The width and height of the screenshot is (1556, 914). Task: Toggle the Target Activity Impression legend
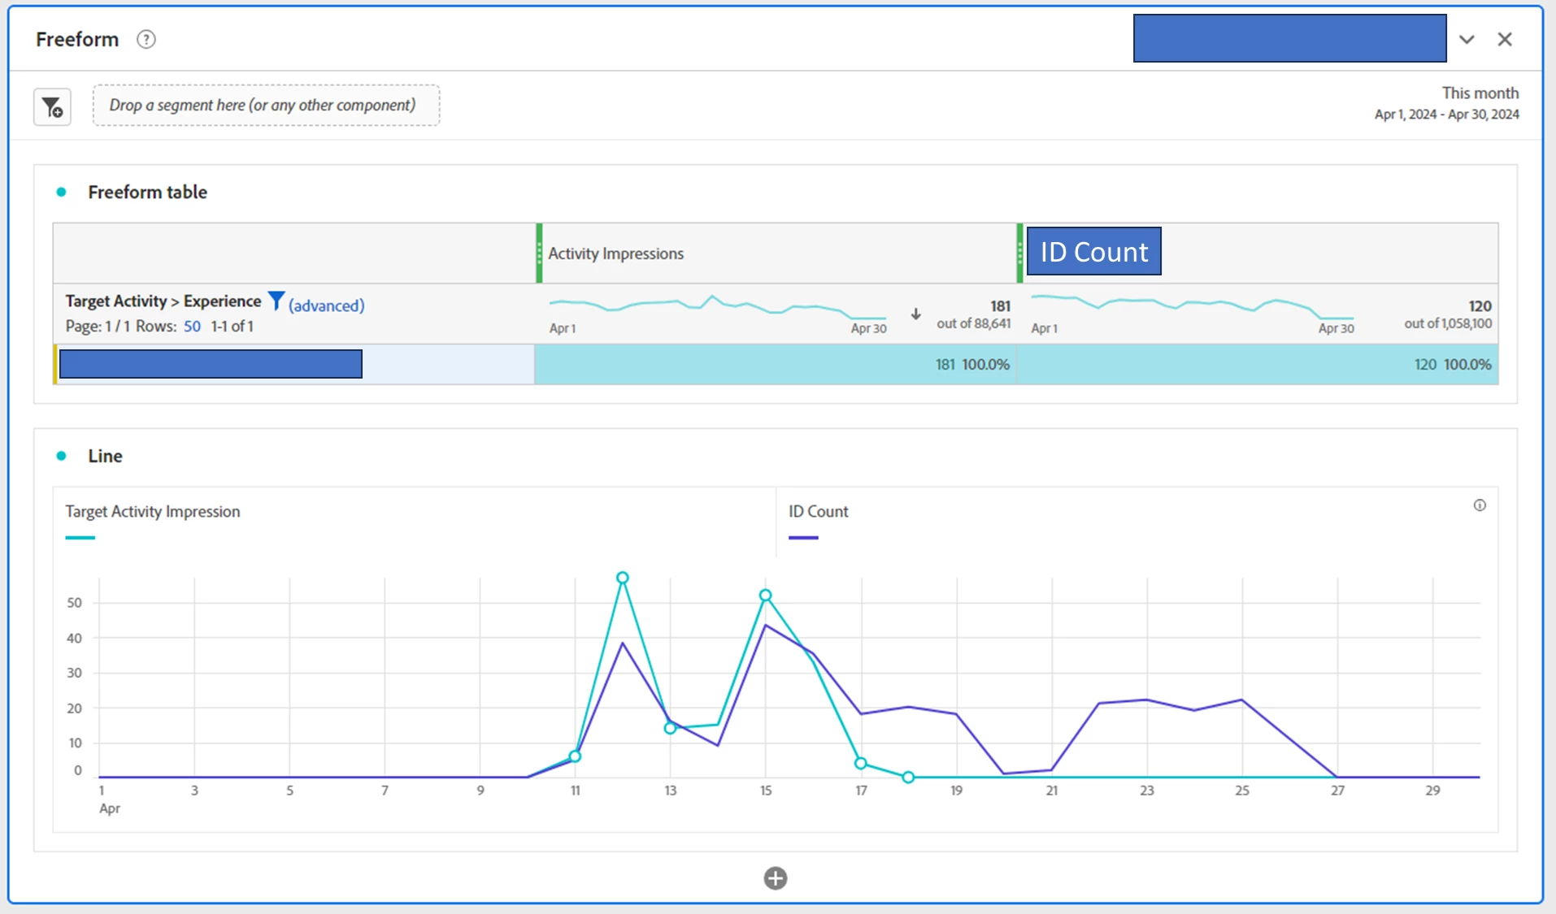tap(152, 520)
